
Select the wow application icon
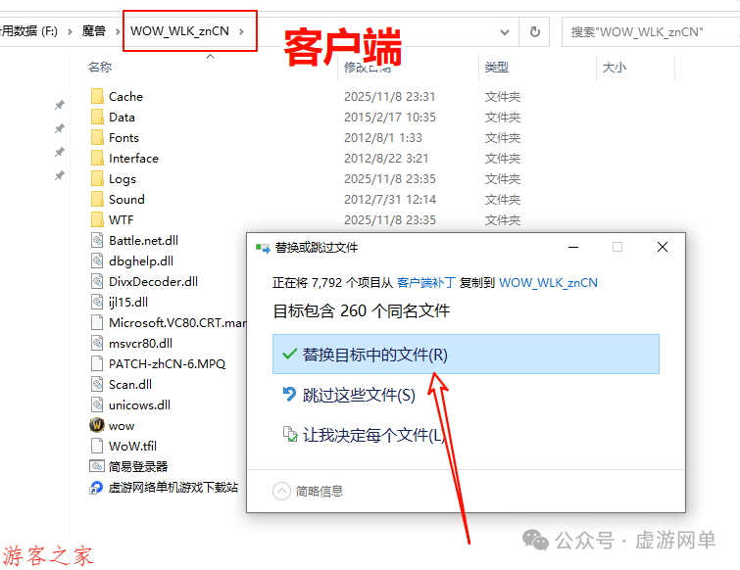(x=97, y=425)
